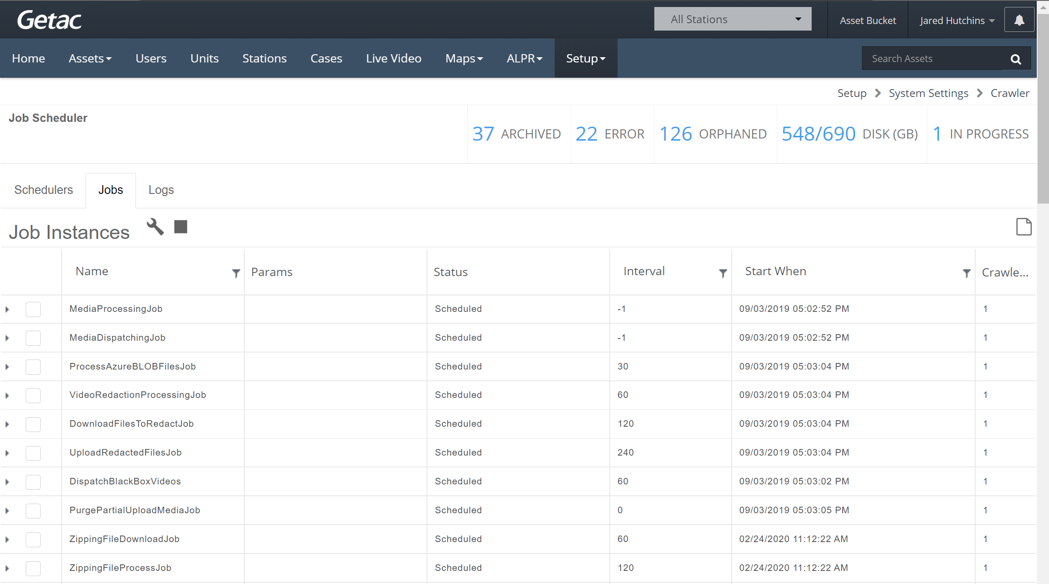
Task: Tick the DispatchBlackBoxVideos checkbox
Action: pos(33,482)
